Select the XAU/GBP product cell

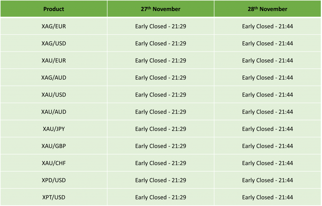click(x=54, y=146)
